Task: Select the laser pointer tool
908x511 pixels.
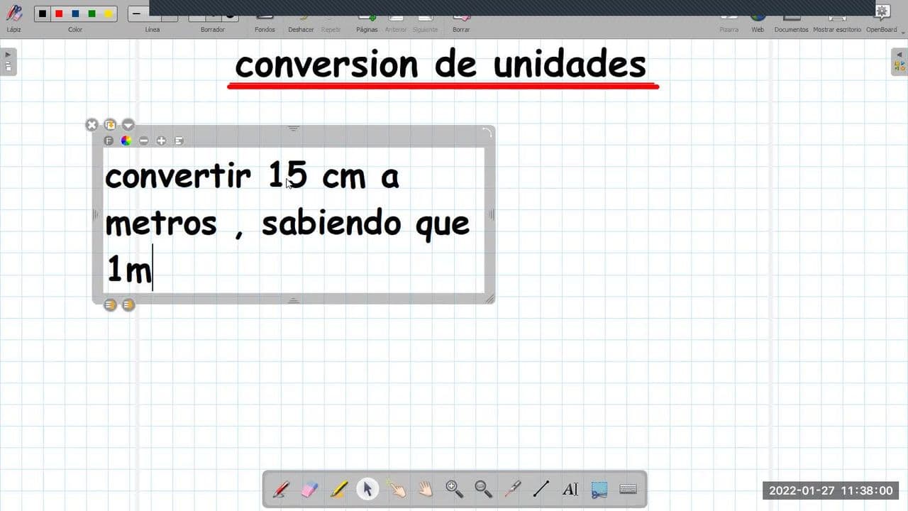Action: point(512,489)
